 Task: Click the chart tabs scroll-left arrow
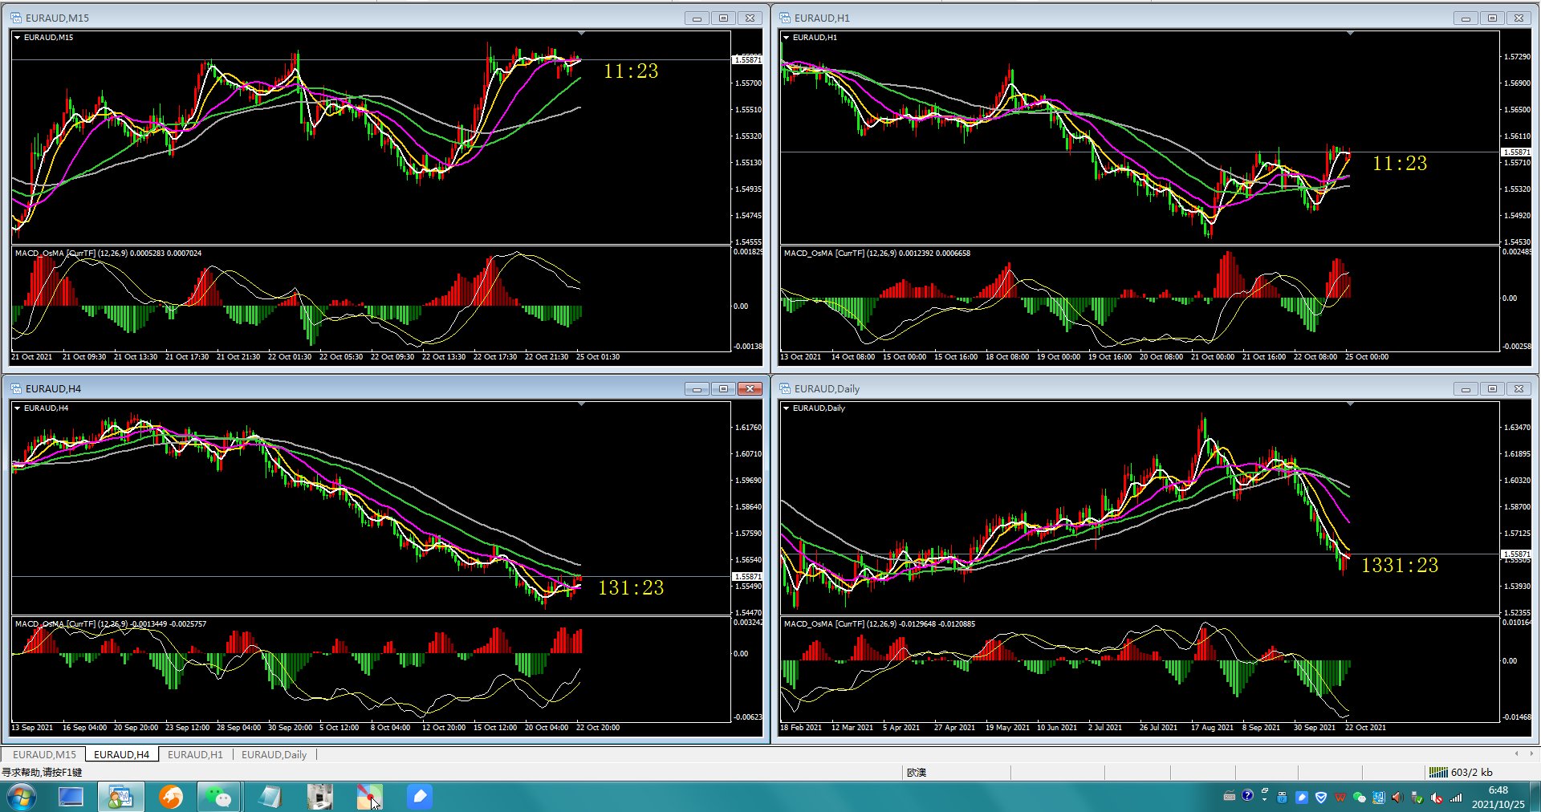tap(1516, 753)
